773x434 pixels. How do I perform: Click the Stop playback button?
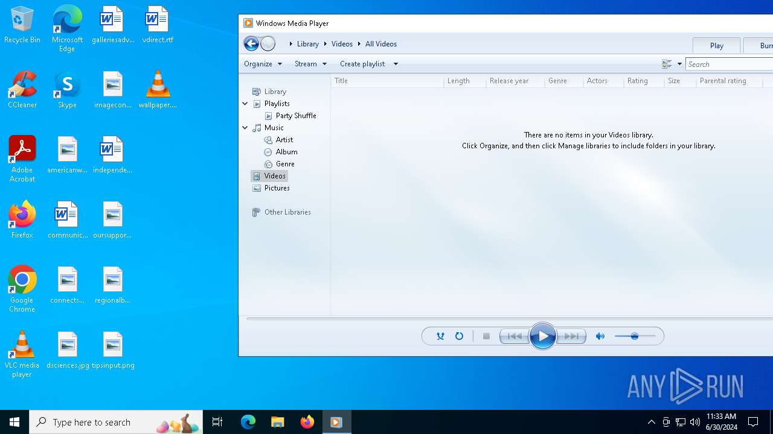486,336
